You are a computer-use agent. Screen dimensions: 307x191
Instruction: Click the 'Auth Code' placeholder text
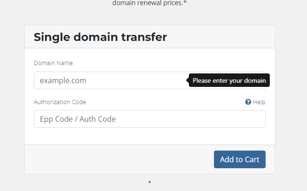coord(98,119)
